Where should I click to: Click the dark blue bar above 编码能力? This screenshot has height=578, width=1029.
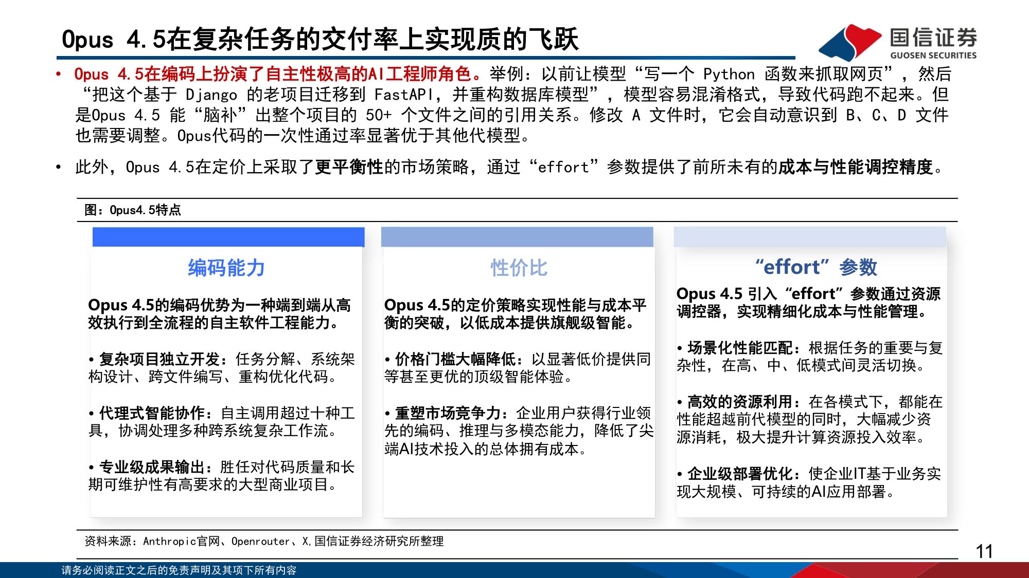coord(228,237)
